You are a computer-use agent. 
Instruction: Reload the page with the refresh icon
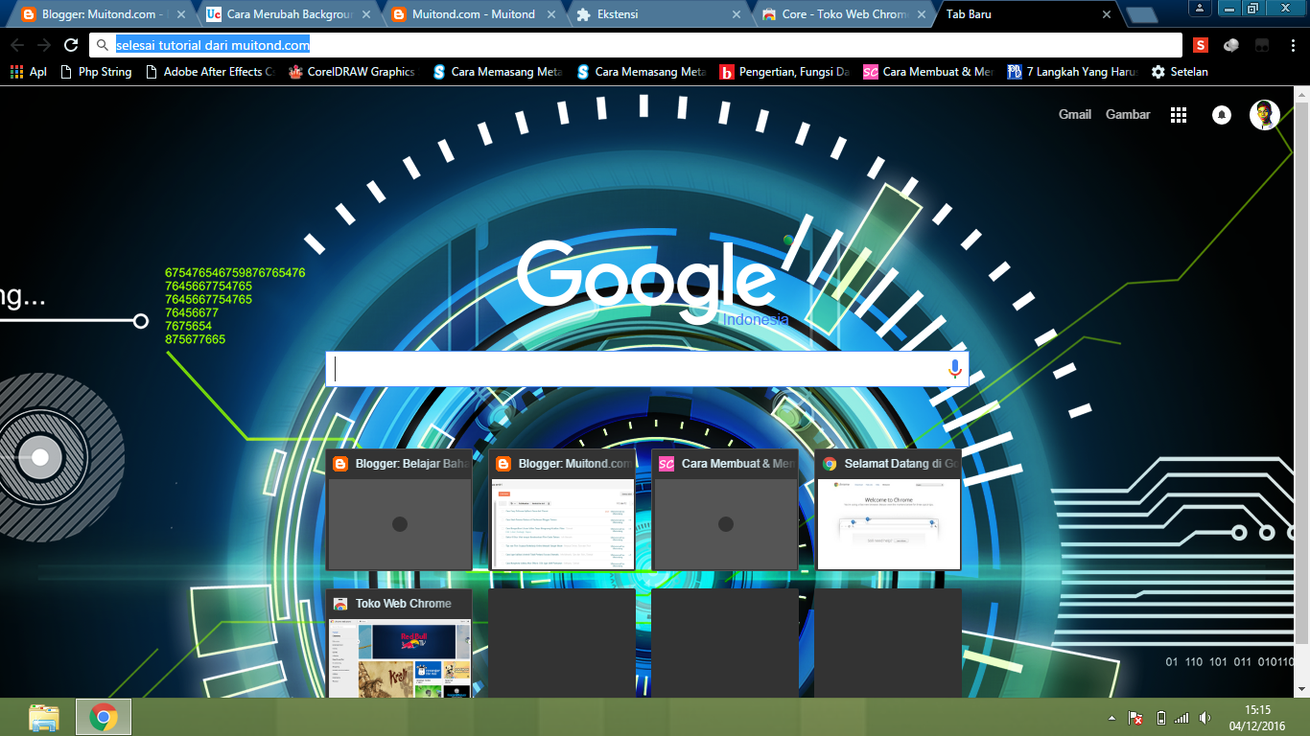coord(71,45)
